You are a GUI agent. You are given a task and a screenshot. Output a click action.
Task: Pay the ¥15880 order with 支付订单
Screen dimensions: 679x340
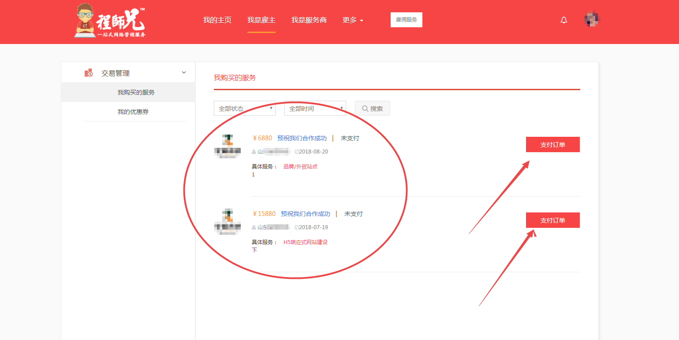click(552, 220)
